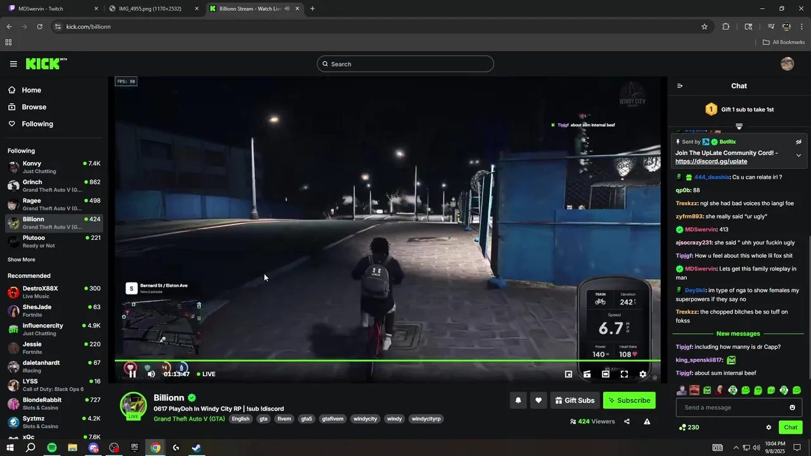
Task: Click the green Chat send button
Action: click(x=791, y=427)
